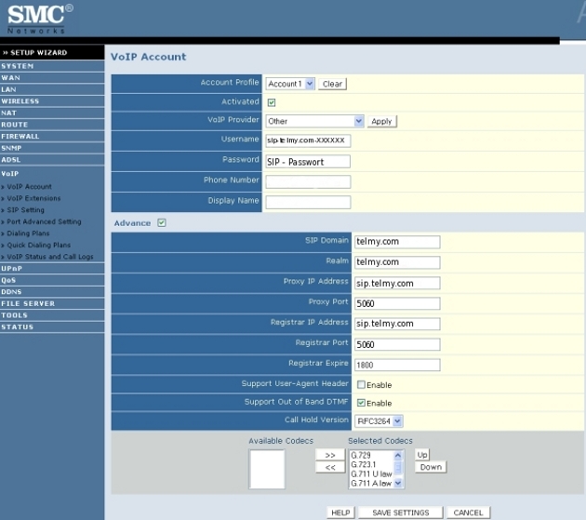
Task: Open VoIP Status and Call Logs
Action: pyautogui.click(x=49, y=257)
